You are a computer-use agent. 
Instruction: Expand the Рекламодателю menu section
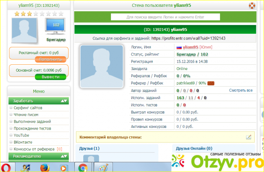coord(64,156)
